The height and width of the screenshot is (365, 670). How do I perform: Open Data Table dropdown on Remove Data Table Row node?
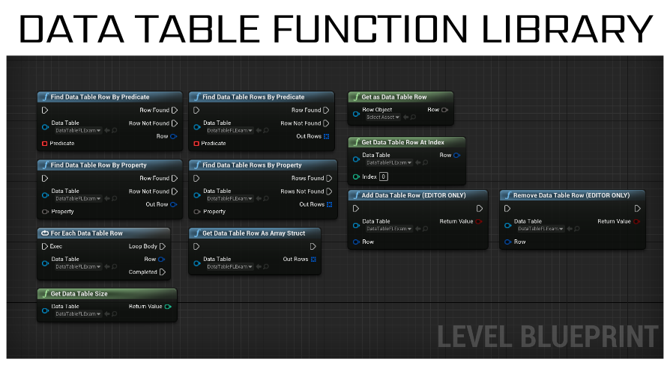point(540,229)
